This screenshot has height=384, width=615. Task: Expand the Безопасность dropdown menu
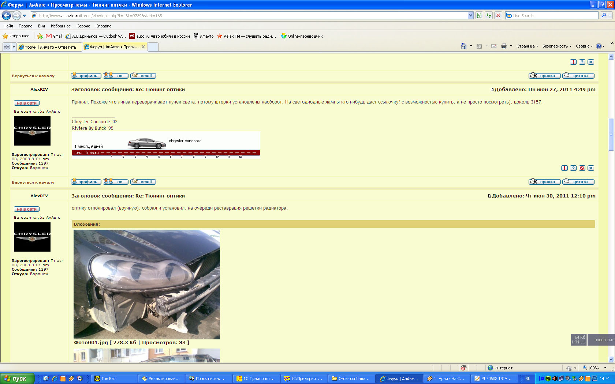click(x=557, y=46)
